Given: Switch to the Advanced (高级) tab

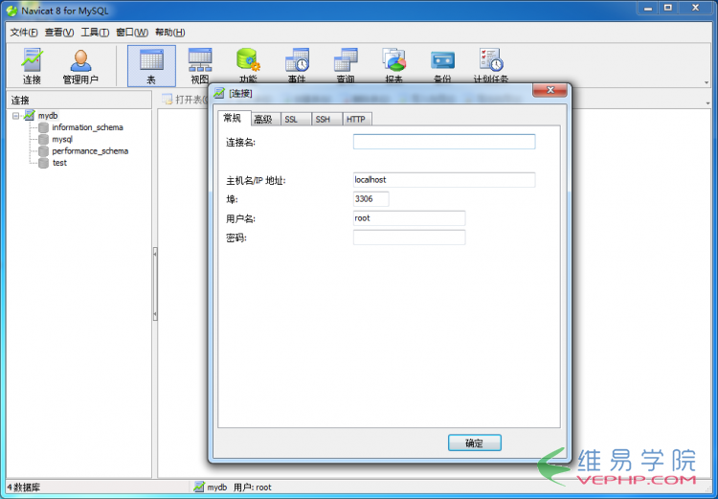Looking at the screenshot, I should tap(264, 119).
